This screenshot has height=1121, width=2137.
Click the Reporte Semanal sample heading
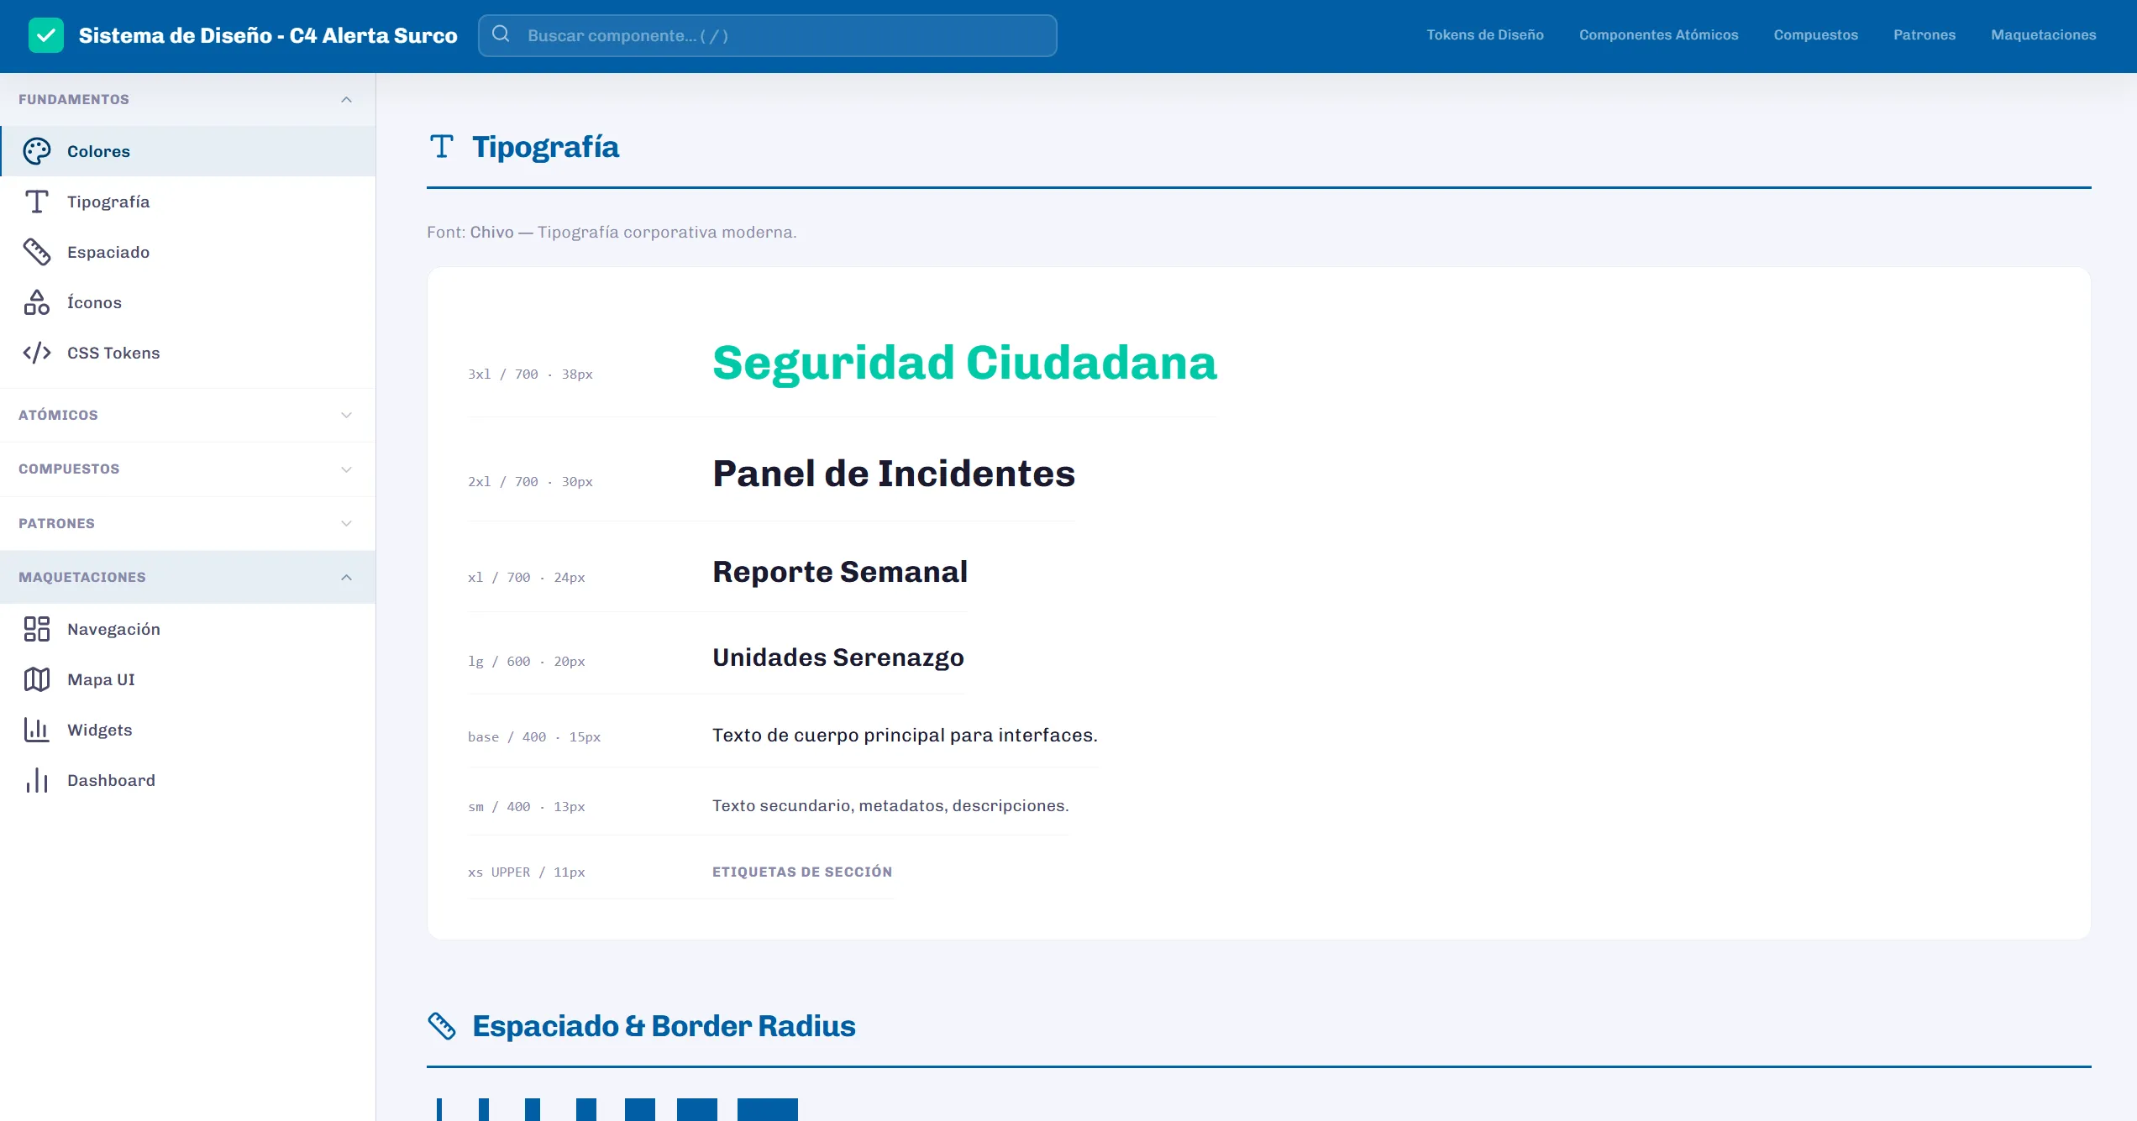click(840, 572)
